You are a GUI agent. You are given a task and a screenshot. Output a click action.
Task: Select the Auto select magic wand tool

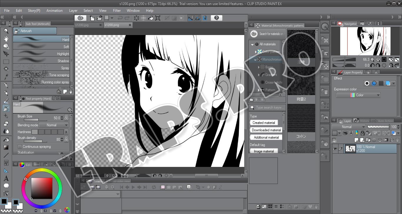(x=6, y=69)
